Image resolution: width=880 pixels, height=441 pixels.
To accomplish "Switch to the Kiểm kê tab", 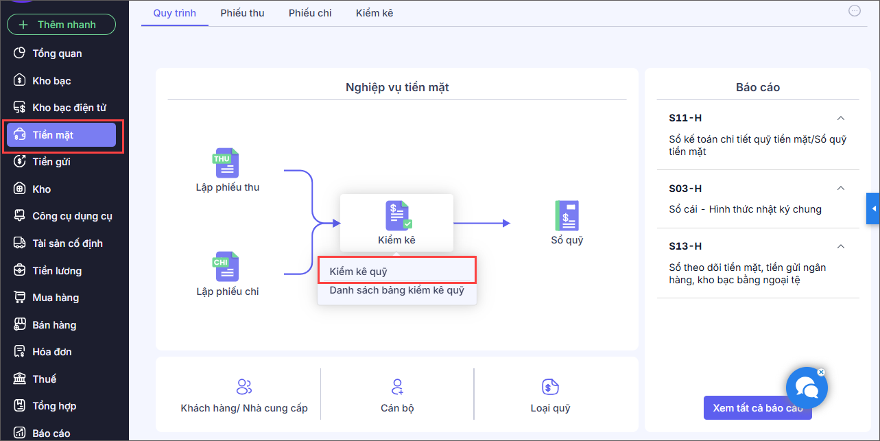I will (374, 13).
